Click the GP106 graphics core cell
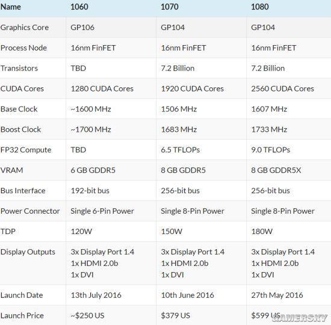The height and width of the screenshot is (325, 331). coord(82,28)
